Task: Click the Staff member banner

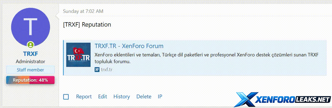Action: [x=30, y=70]
